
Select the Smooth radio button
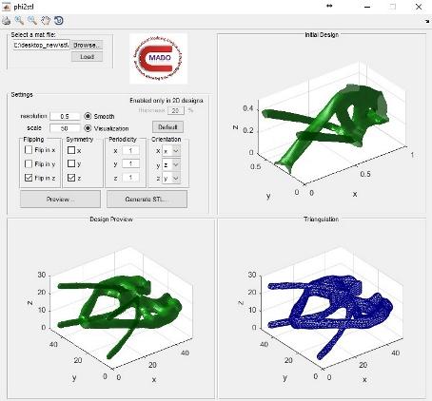tap(88, 116)
